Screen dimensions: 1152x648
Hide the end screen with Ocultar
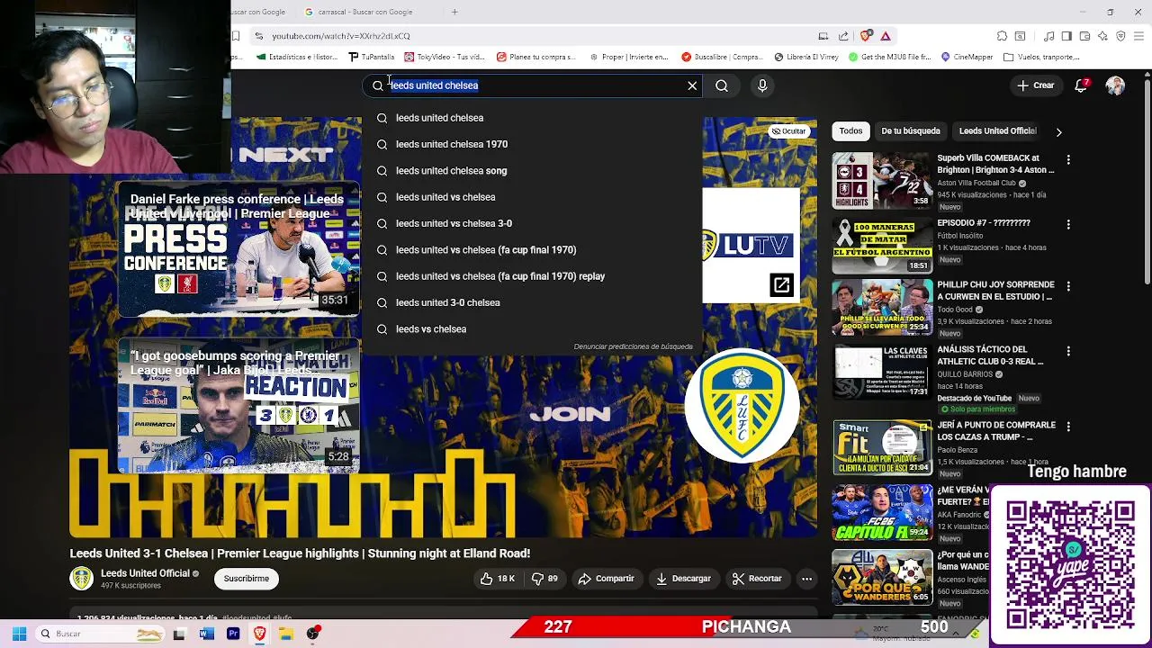(788, 131)
